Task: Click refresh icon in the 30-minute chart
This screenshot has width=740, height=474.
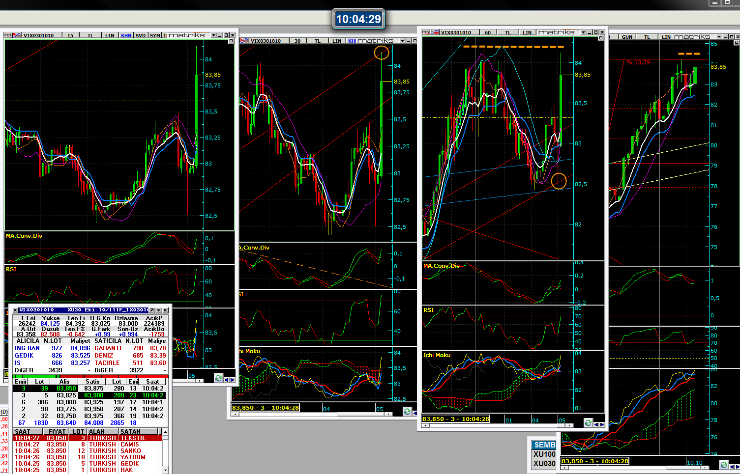Action: pyautogui.click(x=407, y=412)
